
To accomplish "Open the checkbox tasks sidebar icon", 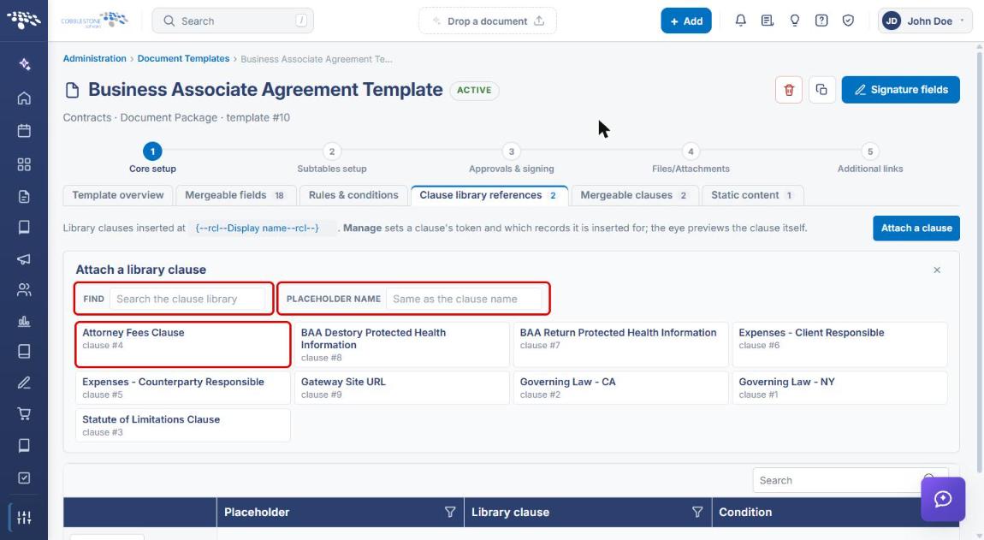I will 24,478.
